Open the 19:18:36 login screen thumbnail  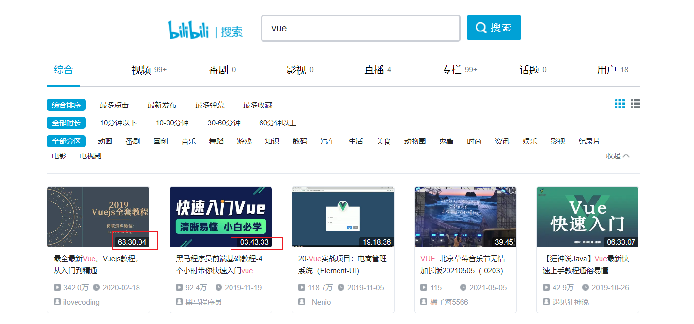pyautogui.click(x=343, y=217)
